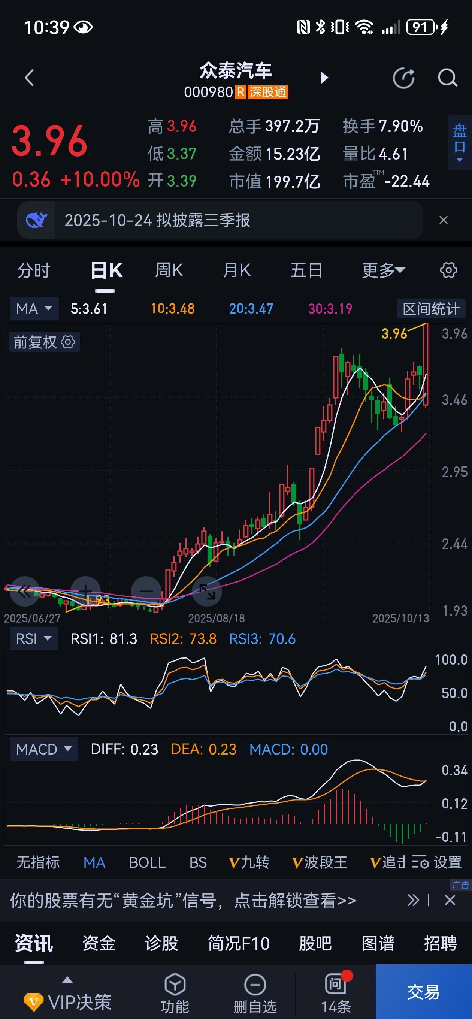
Task: Zoom out chart with minus button
Action: pos(146,592)
